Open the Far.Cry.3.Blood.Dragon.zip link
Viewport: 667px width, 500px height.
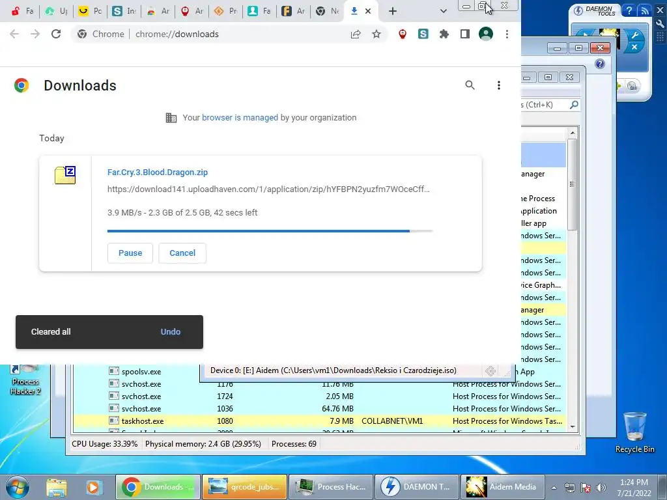pyautogui.click(x=158, y=172)
